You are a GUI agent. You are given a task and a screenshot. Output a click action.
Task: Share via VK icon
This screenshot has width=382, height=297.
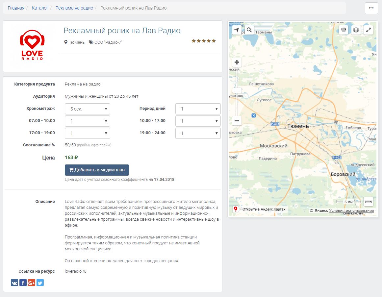[x=14, y=283]
